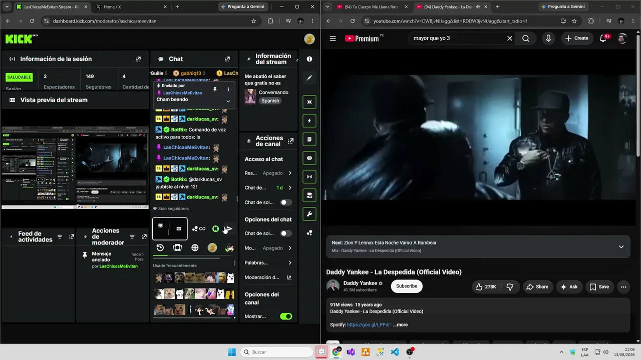Open the Mo... Apagado setting arrow
The image size is (641, 360).
point(290,248)
